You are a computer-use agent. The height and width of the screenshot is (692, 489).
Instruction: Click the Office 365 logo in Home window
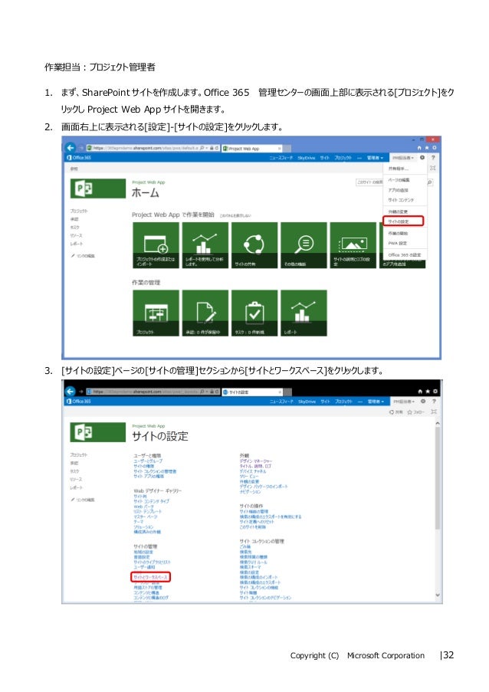(x=78, y=158)
